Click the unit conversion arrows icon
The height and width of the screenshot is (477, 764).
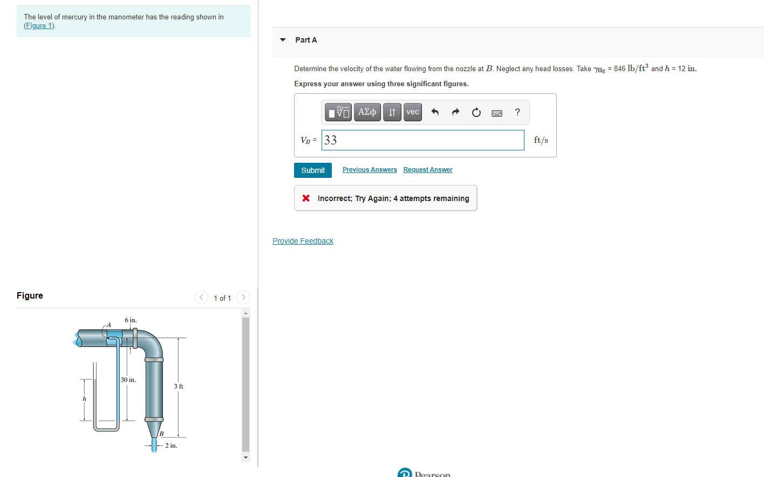pyautogui.click(x=392, y=112)
